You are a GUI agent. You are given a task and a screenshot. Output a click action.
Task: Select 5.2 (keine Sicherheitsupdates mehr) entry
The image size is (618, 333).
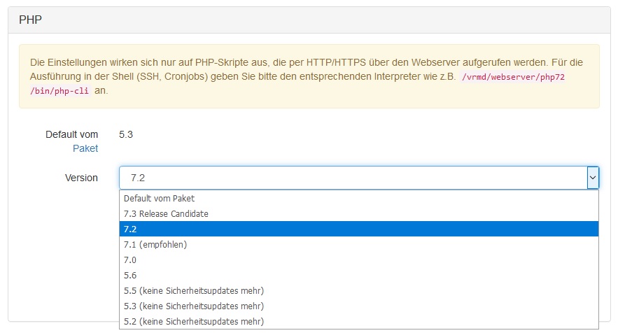coord(194,321)
